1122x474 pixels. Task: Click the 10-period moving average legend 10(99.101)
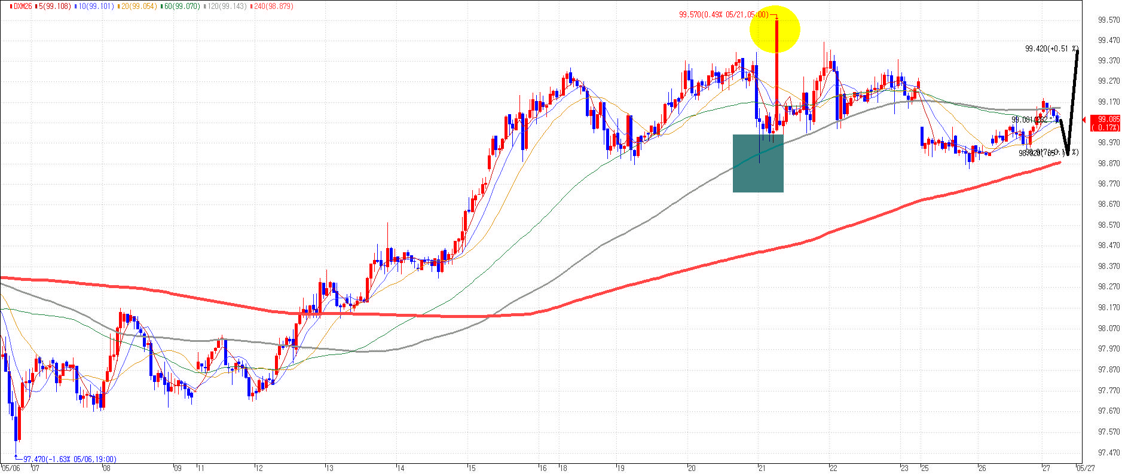pos(96,6)
